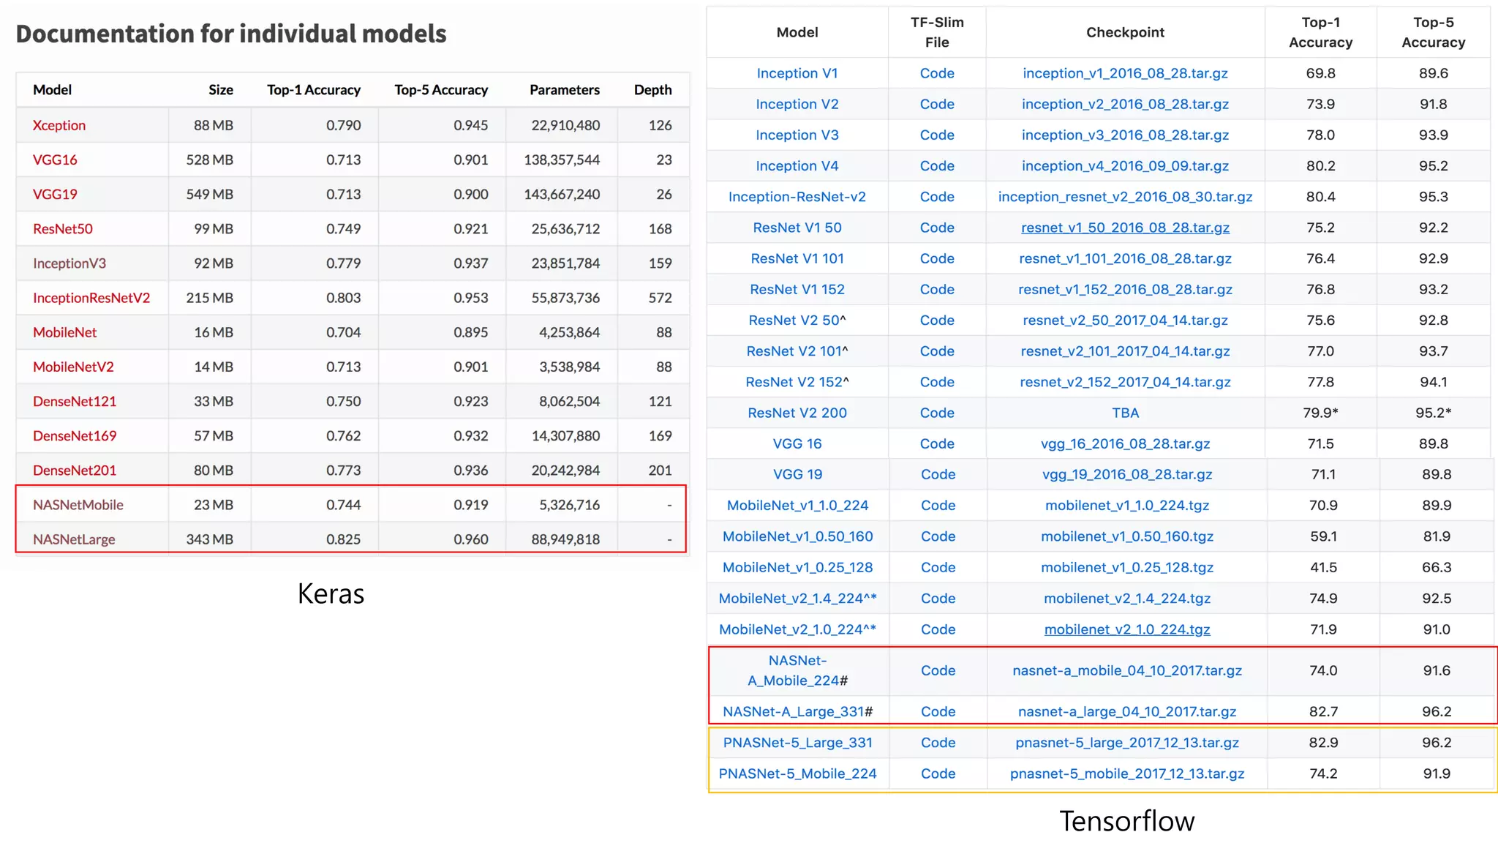This screenshot has width=1498, height=843.
Task: Open the DenseNet121 model link
Action: click(x=75, y=401)
